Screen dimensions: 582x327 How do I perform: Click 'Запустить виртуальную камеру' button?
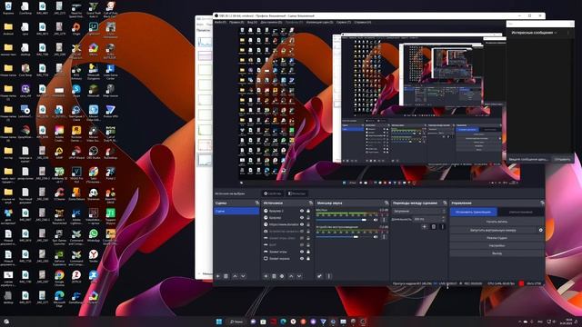[x=494, y=230]
